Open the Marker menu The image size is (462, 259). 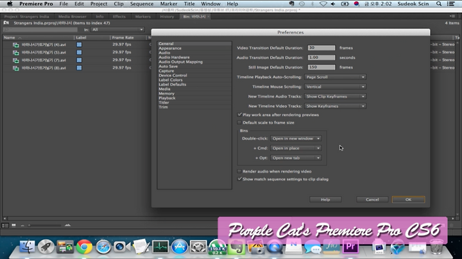[169, 4]
